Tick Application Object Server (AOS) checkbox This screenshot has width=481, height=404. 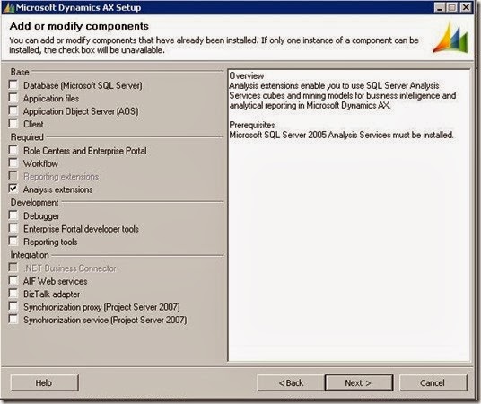click(x=13, y=110)
